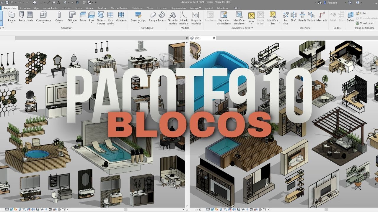
Task: Click the Grupo de modelos tool
Action: 196,18
